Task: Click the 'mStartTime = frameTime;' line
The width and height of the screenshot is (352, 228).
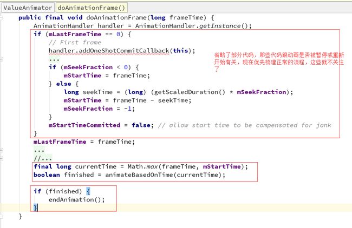Action: point(107,76)
